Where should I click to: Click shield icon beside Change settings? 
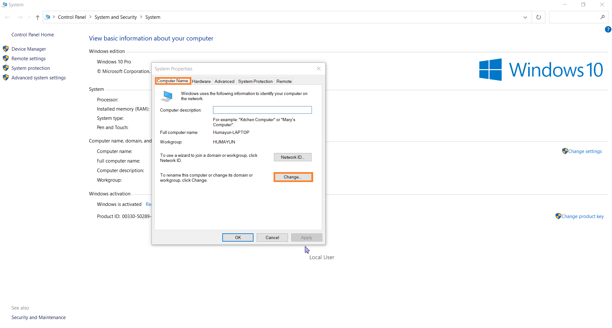[x=565, y=151]
